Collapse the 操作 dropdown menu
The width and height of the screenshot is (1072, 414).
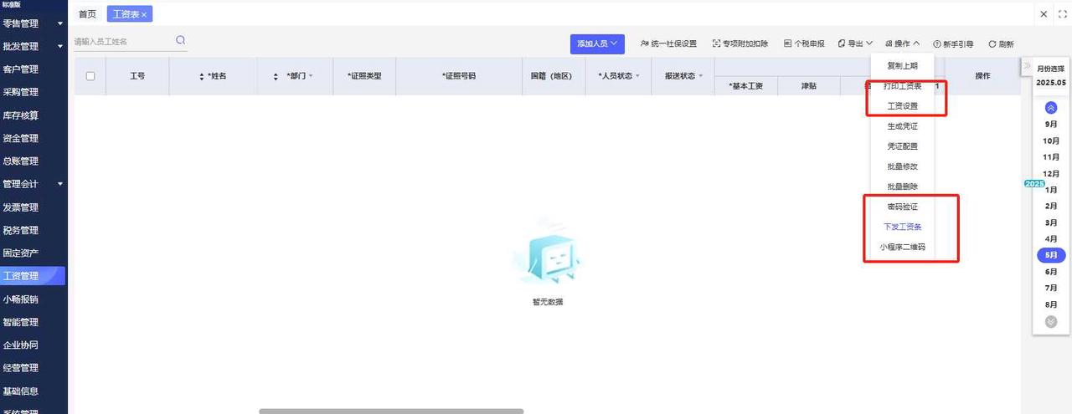902,43
